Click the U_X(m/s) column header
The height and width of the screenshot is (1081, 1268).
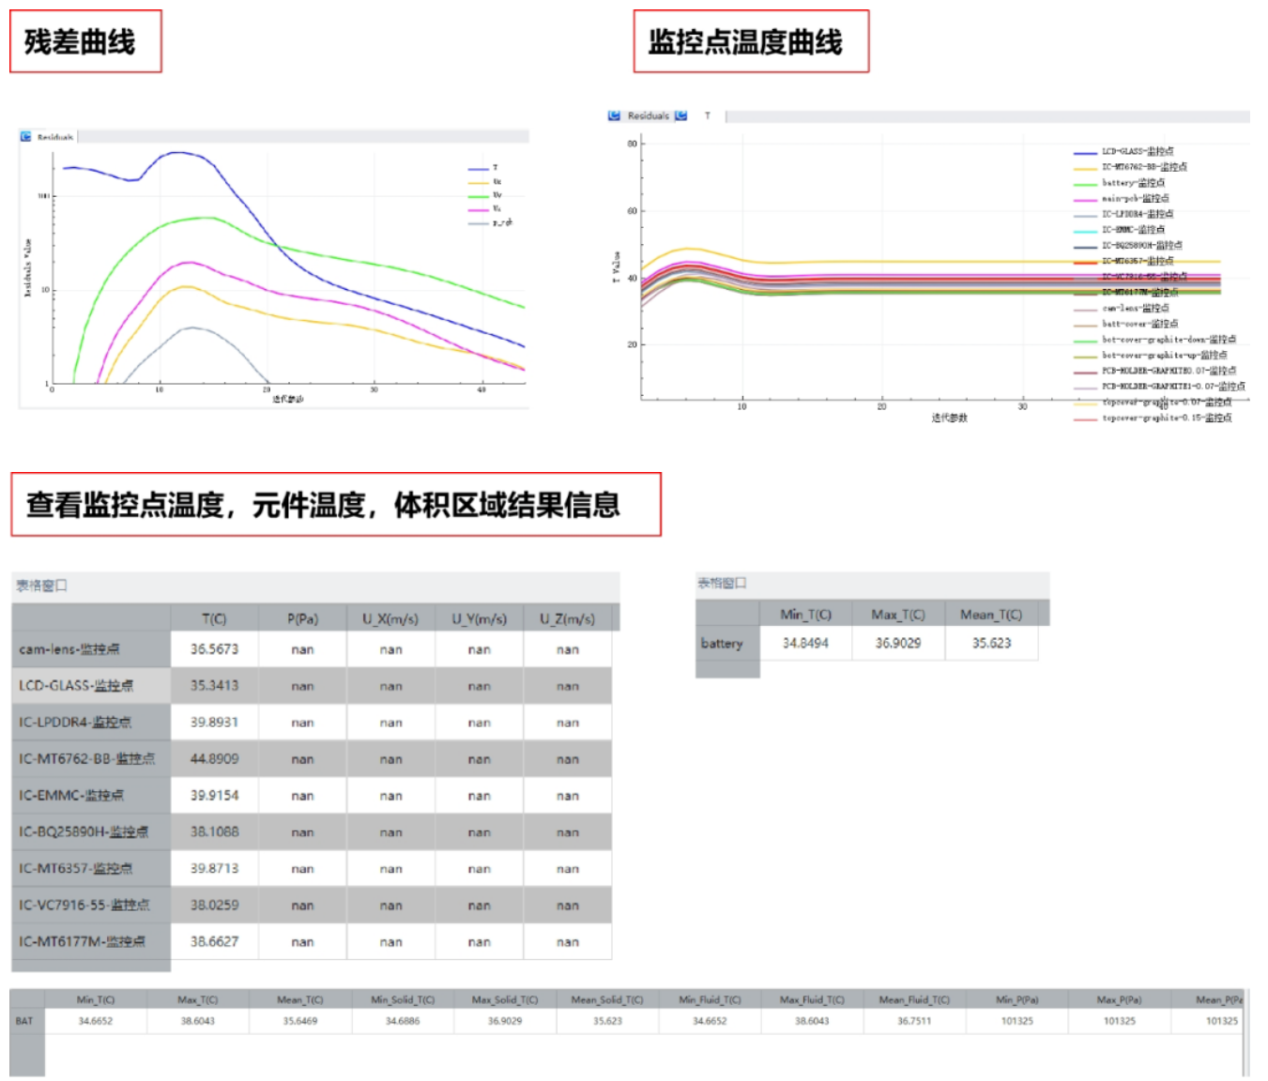(390, 619)
